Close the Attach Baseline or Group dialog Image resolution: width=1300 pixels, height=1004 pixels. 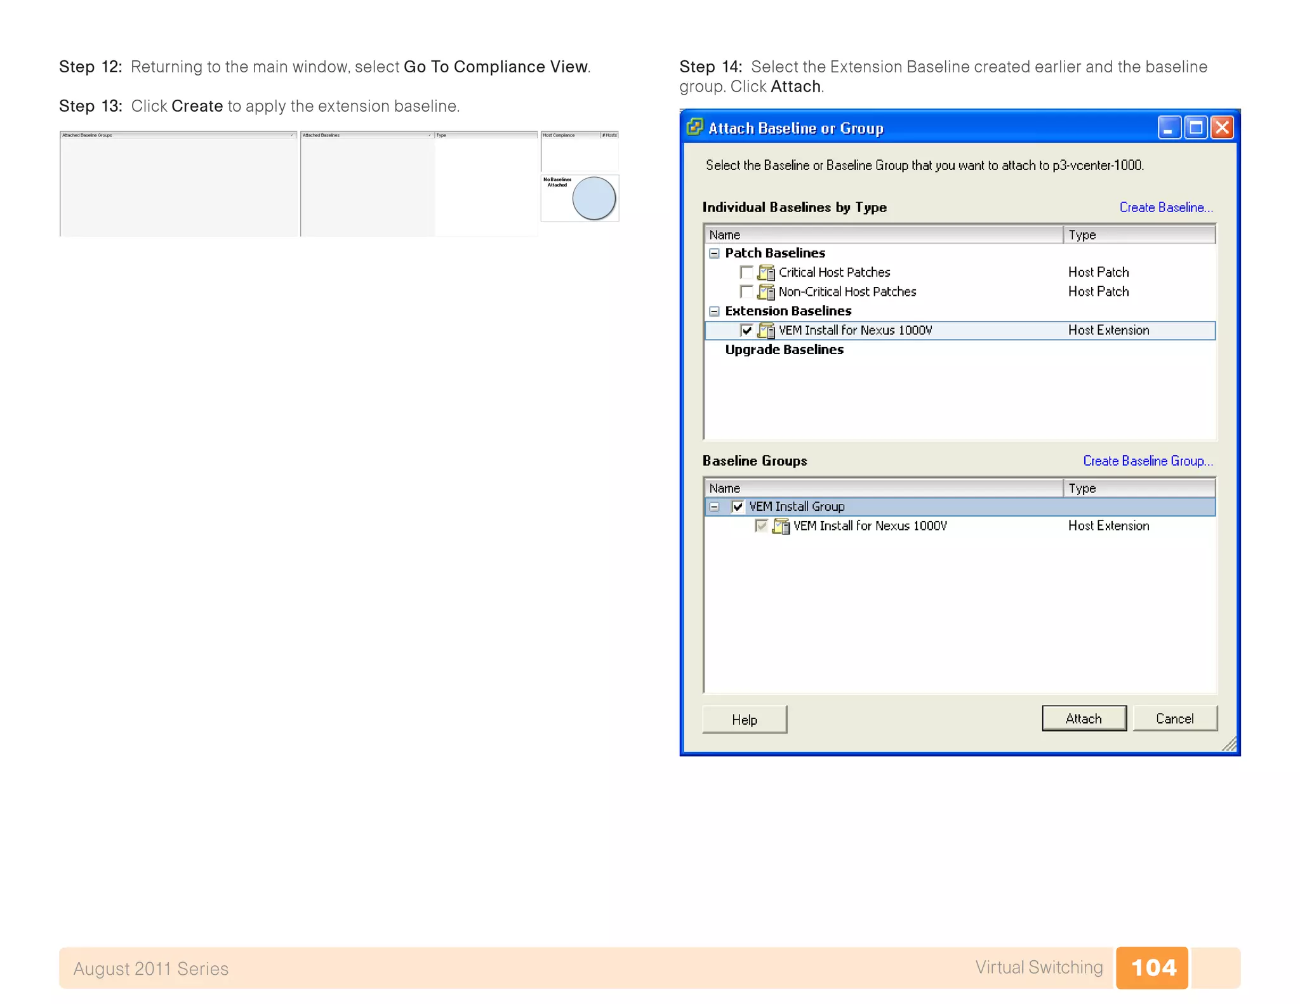(1222, 128)
